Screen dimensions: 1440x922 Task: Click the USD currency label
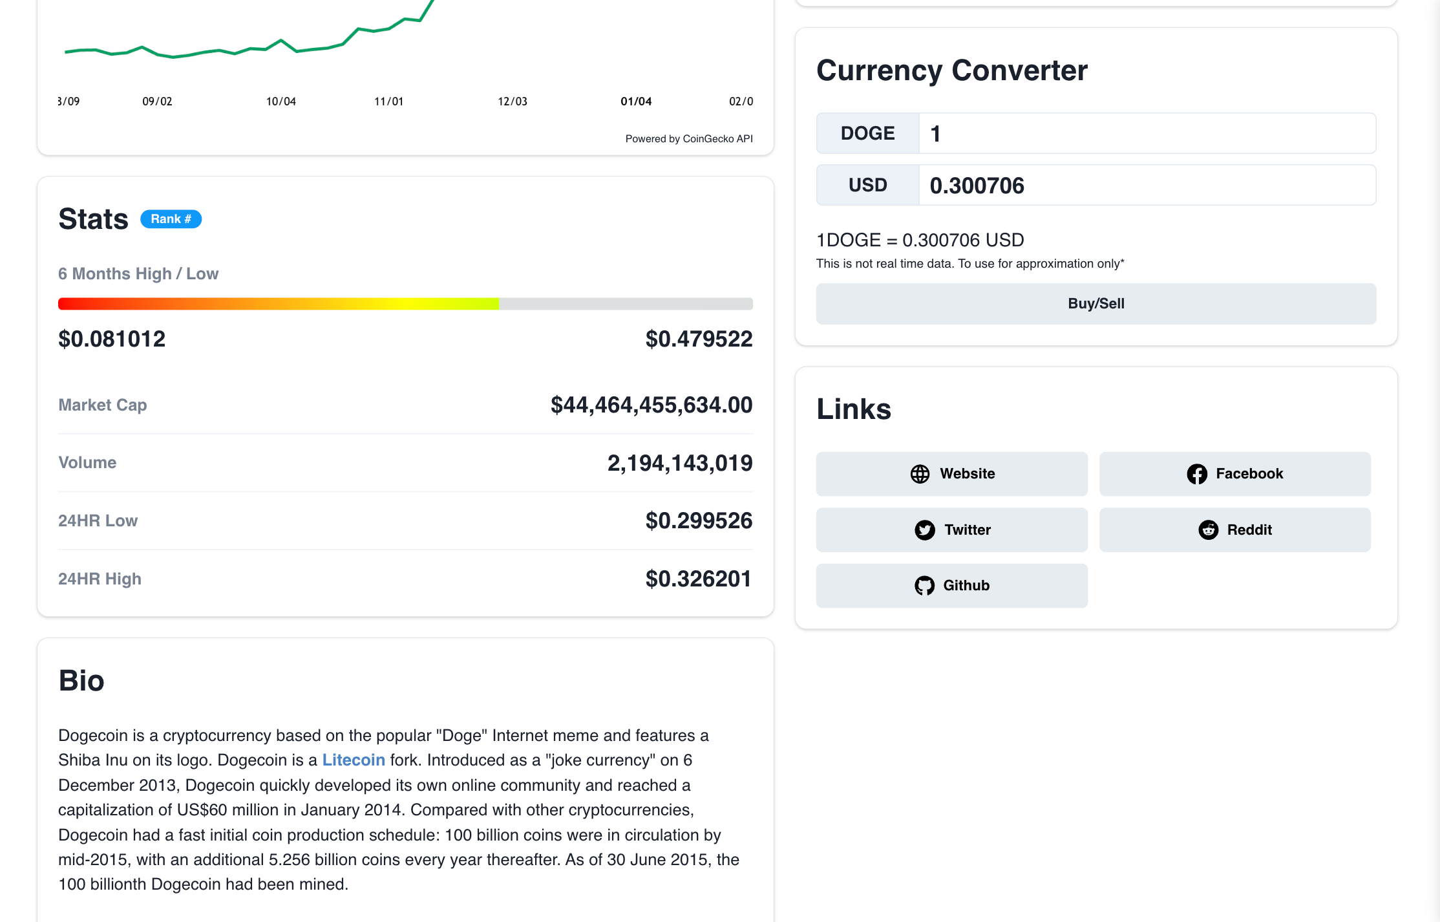click(x=867, y=186)
